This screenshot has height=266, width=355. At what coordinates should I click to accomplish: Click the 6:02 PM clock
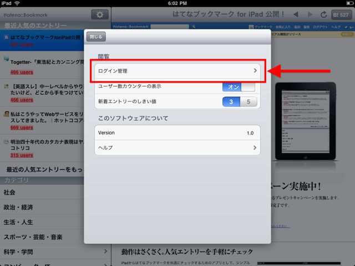(177, 3)
